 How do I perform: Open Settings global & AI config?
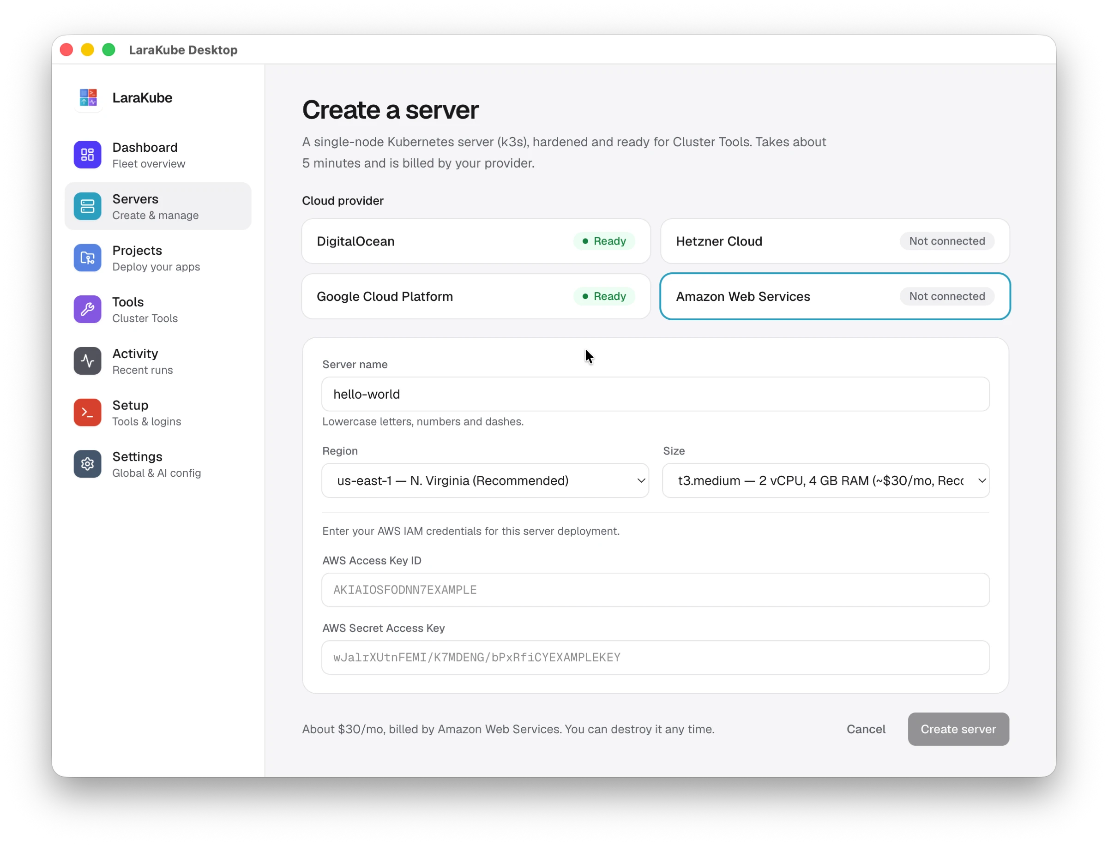coord(158,464)
